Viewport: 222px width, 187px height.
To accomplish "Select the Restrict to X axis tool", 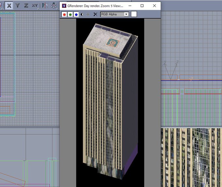I will 9,6.
